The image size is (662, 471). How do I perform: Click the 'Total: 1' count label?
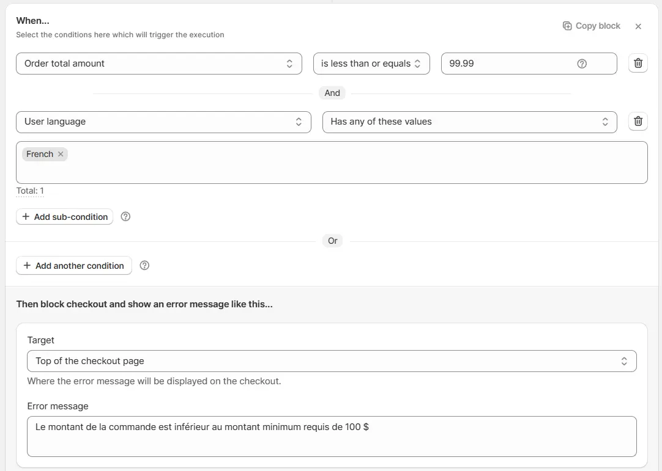pyautogui.click(x=30, y=191)
